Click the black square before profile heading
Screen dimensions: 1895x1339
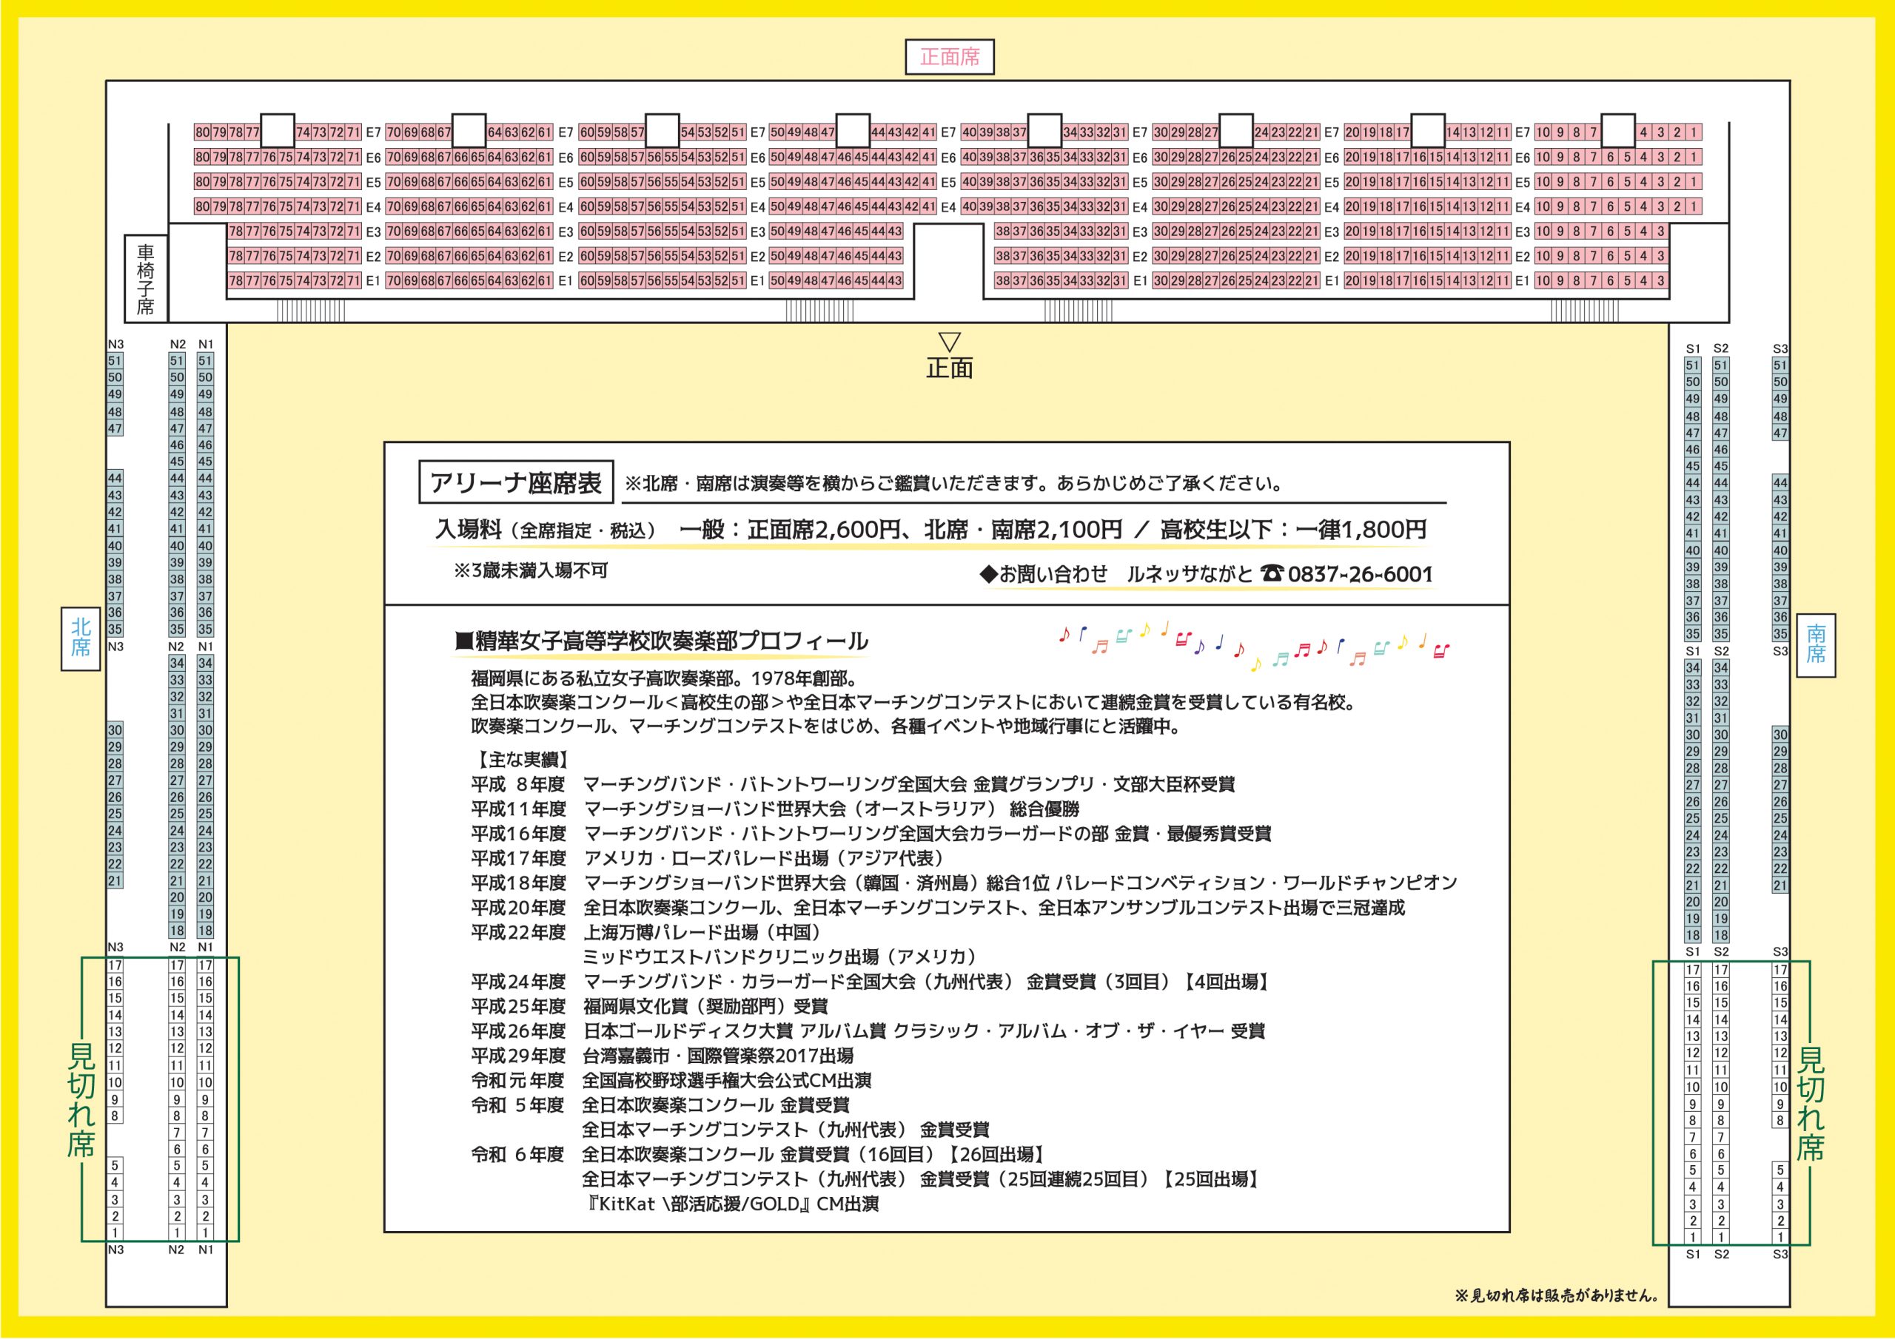(x=463, y=641)
